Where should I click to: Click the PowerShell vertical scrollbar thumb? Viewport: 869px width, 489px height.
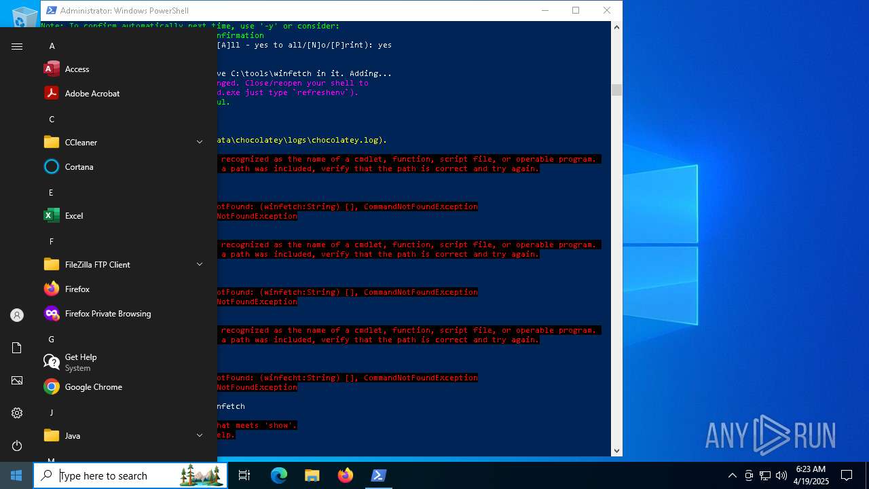point(616,90)
